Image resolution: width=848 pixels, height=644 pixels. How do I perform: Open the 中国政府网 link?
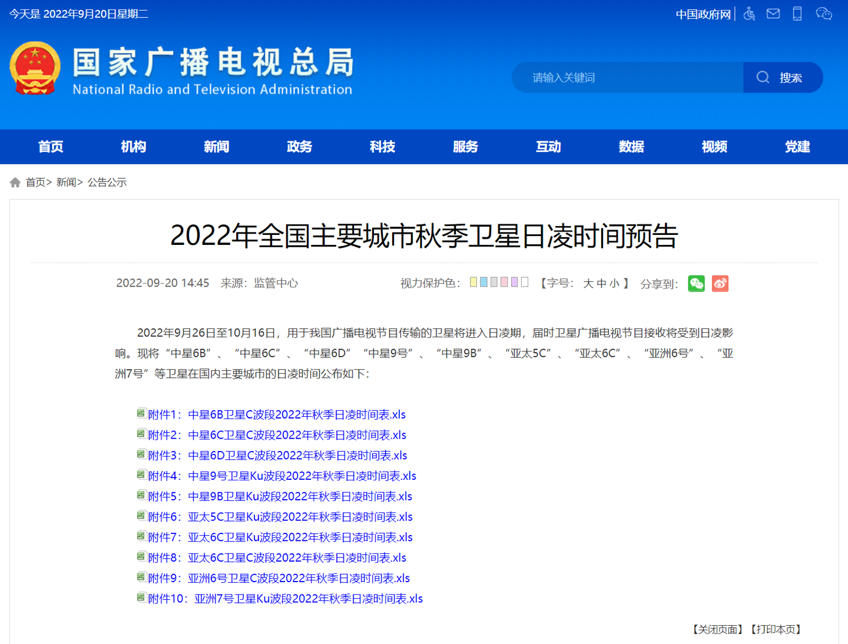[x=703, y=14]
